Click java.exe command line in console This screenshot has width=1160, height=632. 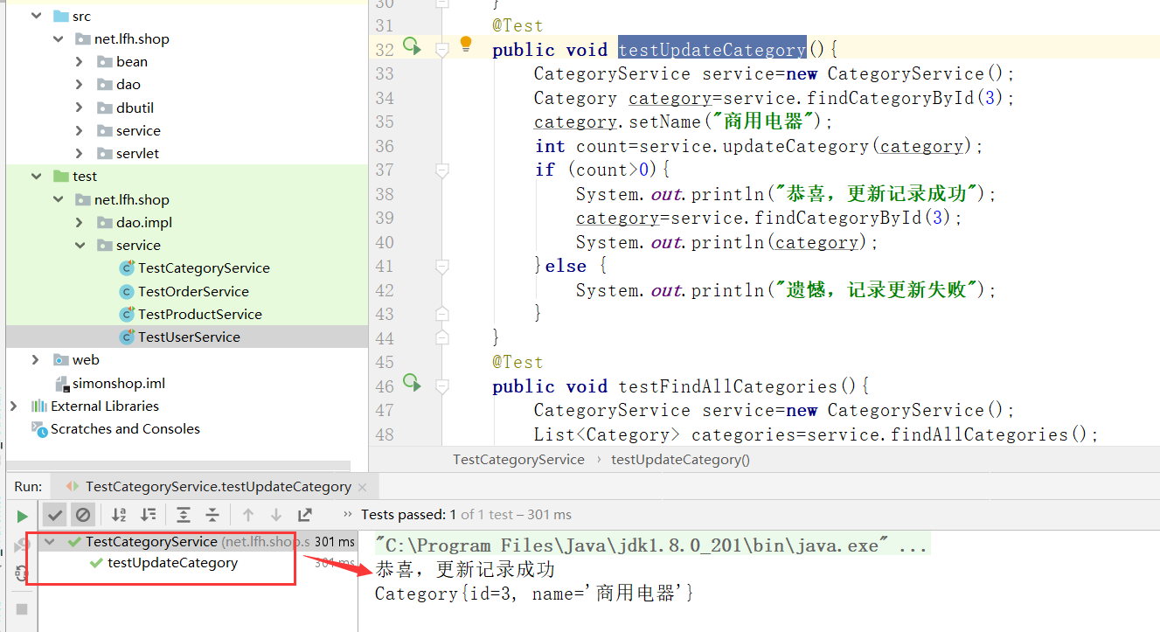pos(651,545)
